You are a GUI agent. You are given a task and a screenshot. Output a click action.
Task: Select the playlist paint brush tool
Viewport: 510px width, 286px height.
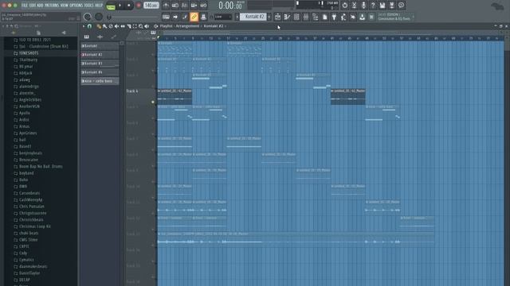tap(104, 26)
